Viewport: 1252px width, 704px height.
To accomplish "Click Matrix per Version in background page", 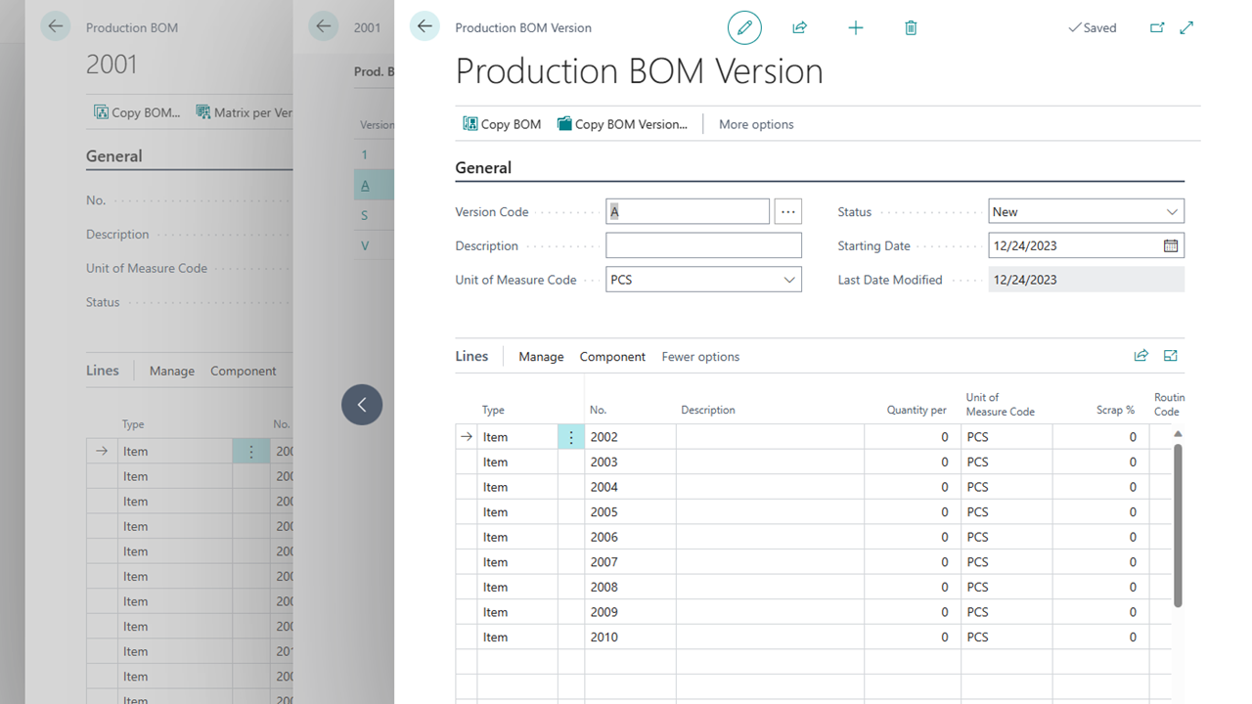I will (x=246, y=112).
